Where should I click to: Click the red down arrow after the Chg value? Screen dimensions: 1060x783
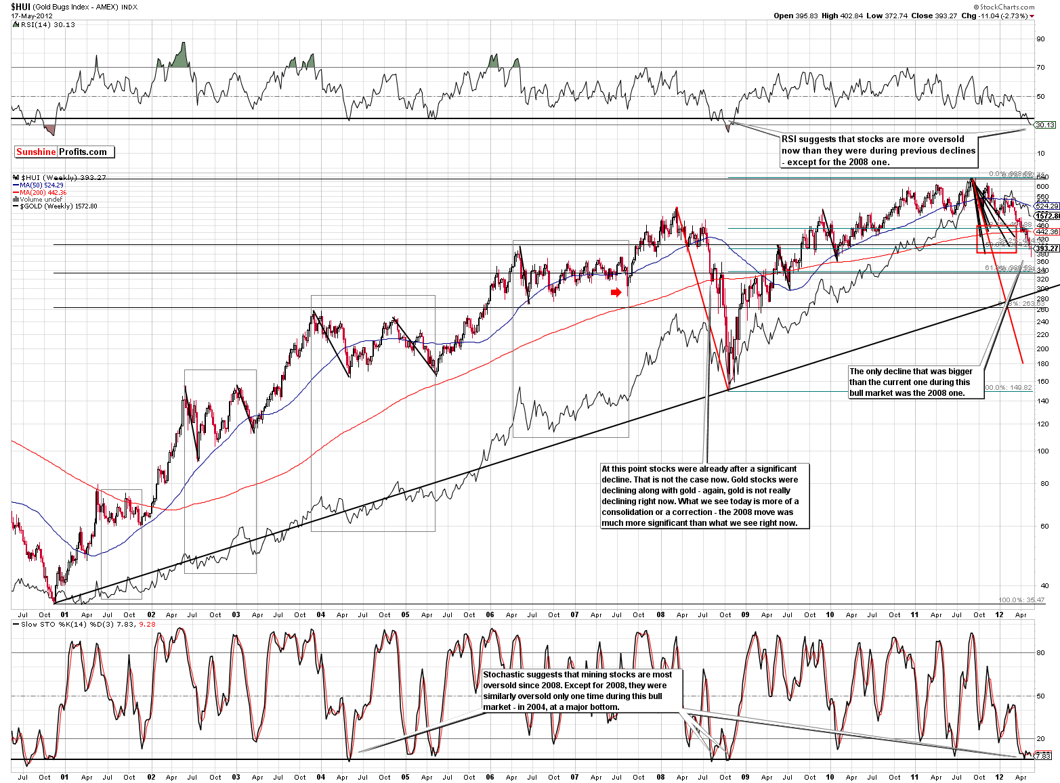click(x=1032, y=16)
